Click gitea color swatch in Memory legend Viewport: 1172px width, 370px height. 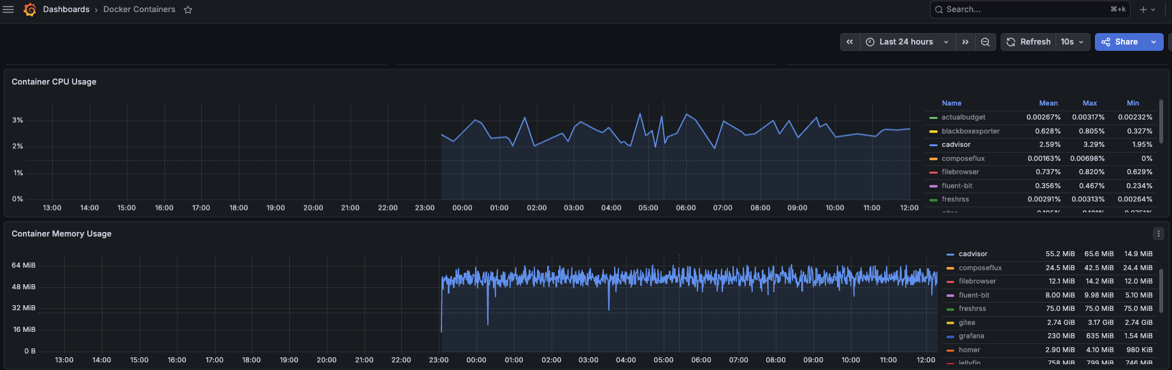pyautogui.click(x=950, y=323)
